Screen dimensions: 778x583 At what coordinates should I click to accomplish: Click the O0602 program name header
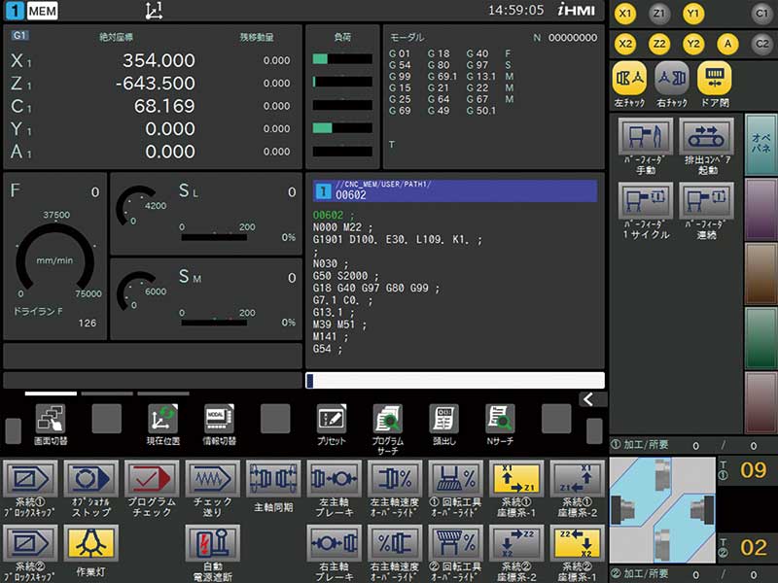(455, 190)
